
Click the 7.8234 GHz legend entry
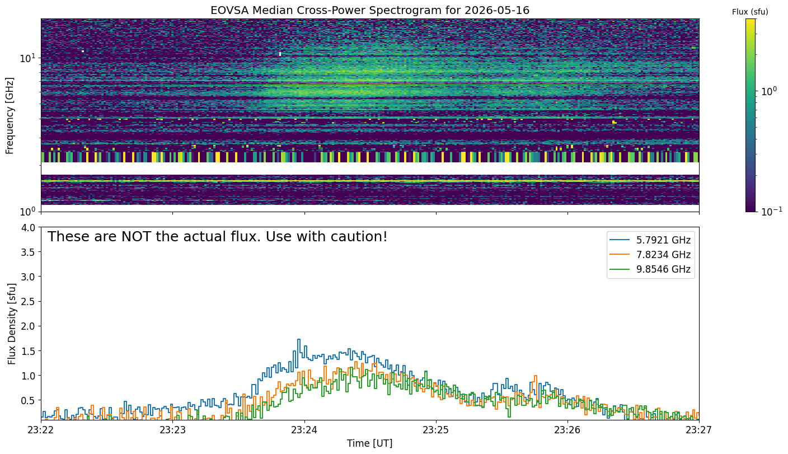click(651, 255)
